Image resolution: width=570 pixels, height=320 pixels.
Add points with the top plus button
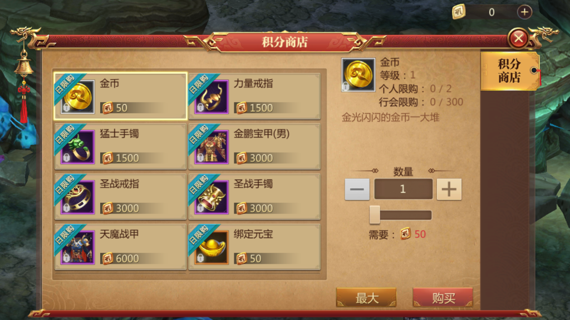[524, 12]
